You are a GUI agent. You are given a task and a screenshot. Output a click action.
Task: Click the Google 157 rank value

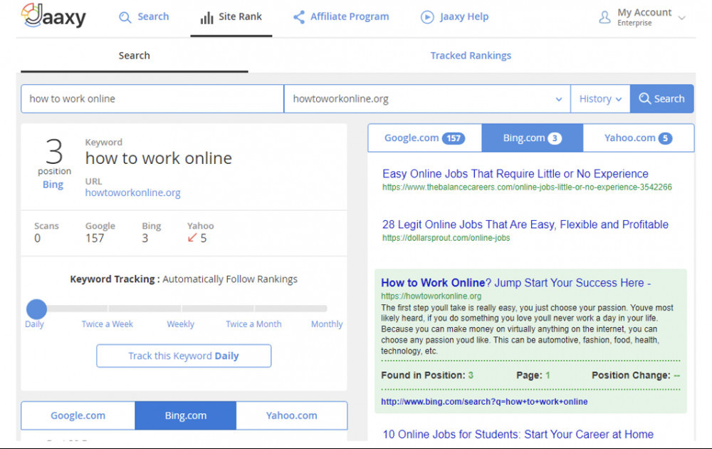[95, 238]
